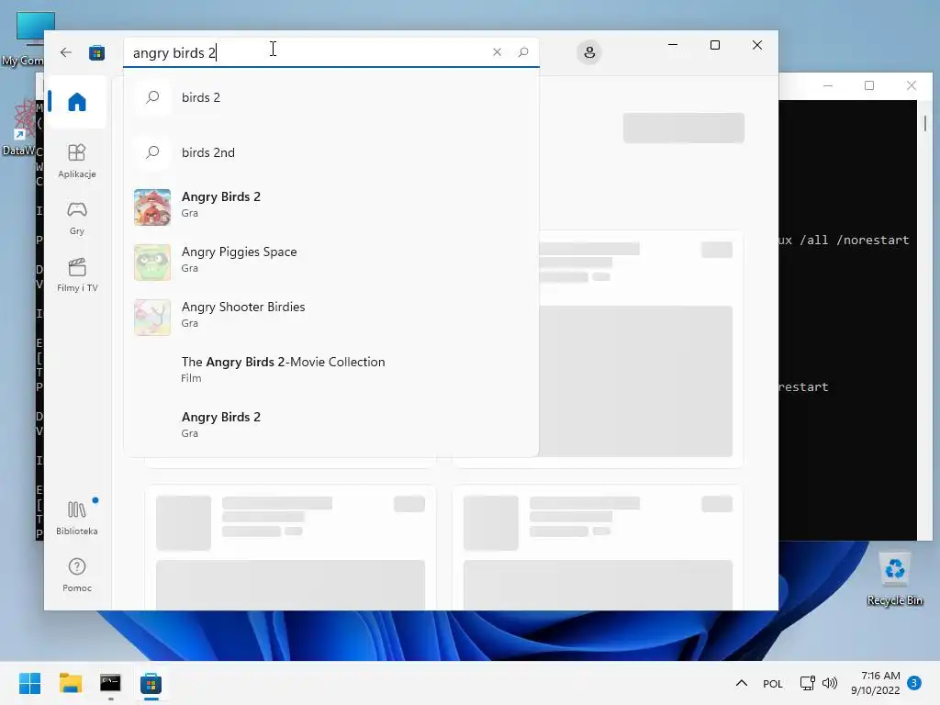The image size is (940, 705).
Task: Open the volume speaker tray icon
Action: pos(830,683)
